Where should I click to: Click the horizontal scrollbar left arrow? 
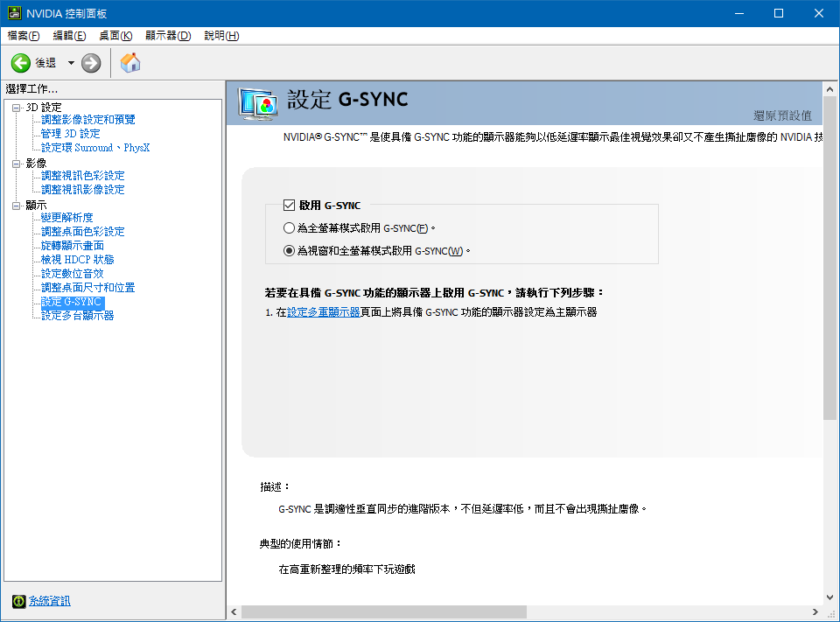coord(234,612)
